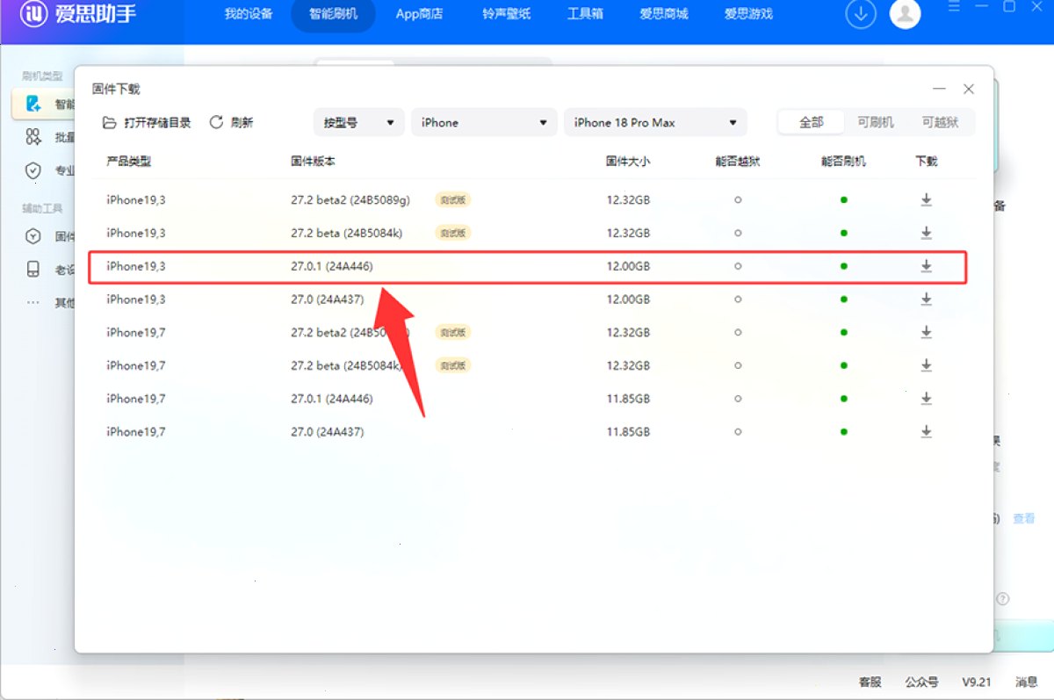Open the iPhone device type dropdown
This screenshot has height=700, width=1054.
(484, 123)
